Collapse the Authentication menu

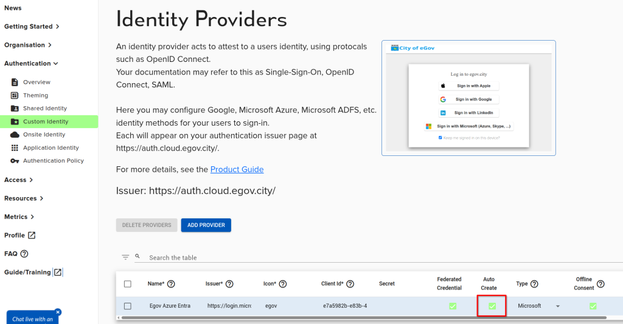click(31, 63)
